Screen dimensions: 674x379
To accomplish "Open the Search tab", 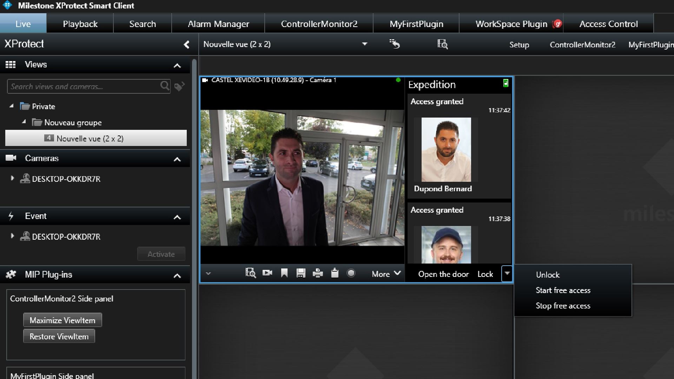I will [x=143, y=24].
